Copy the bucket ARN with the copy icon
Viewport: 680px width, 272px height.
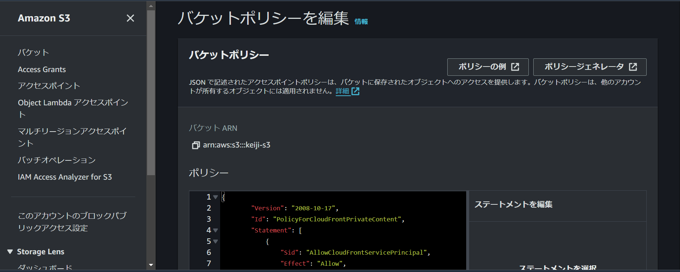pos(196,145)
